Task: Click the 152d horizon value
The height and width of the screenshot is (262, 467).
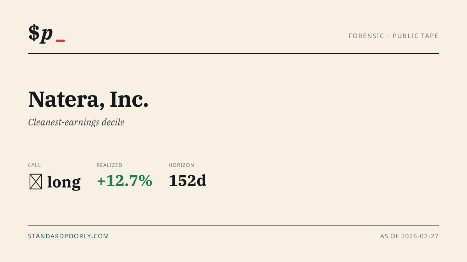Action: [188, 181]
